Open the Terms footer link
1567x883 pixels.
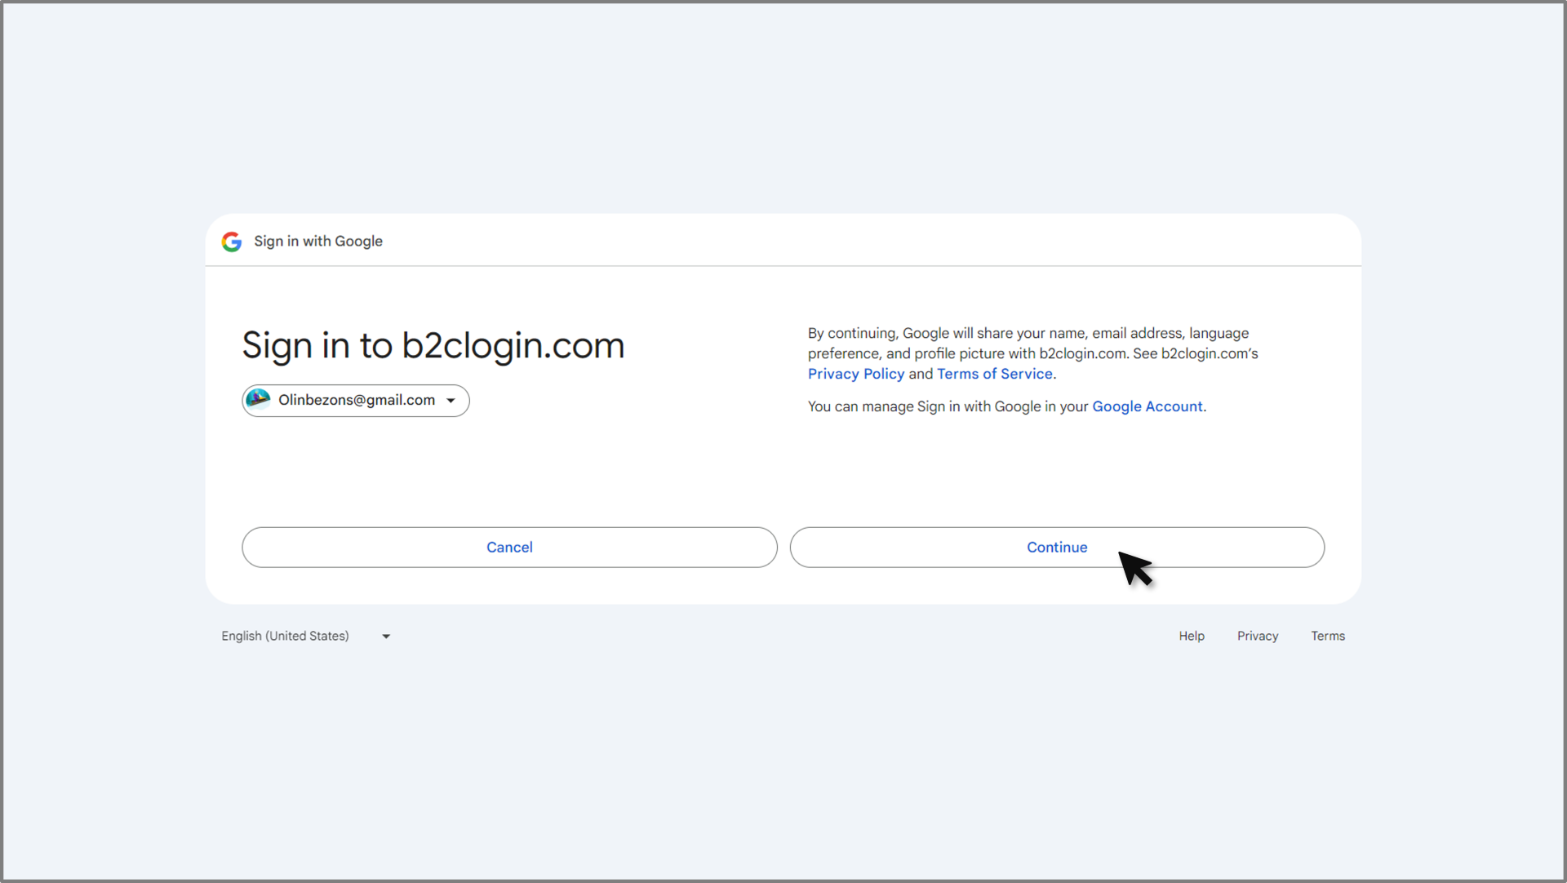1327,636
